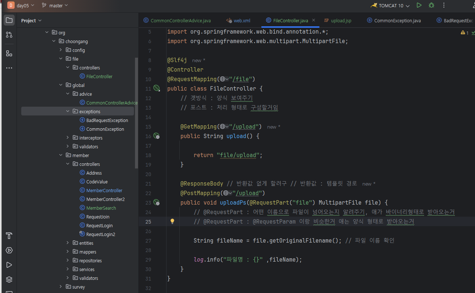Collapse the choongang folder
The width and height of the screenshot is (475, 293).
click(x=54, y=41)
